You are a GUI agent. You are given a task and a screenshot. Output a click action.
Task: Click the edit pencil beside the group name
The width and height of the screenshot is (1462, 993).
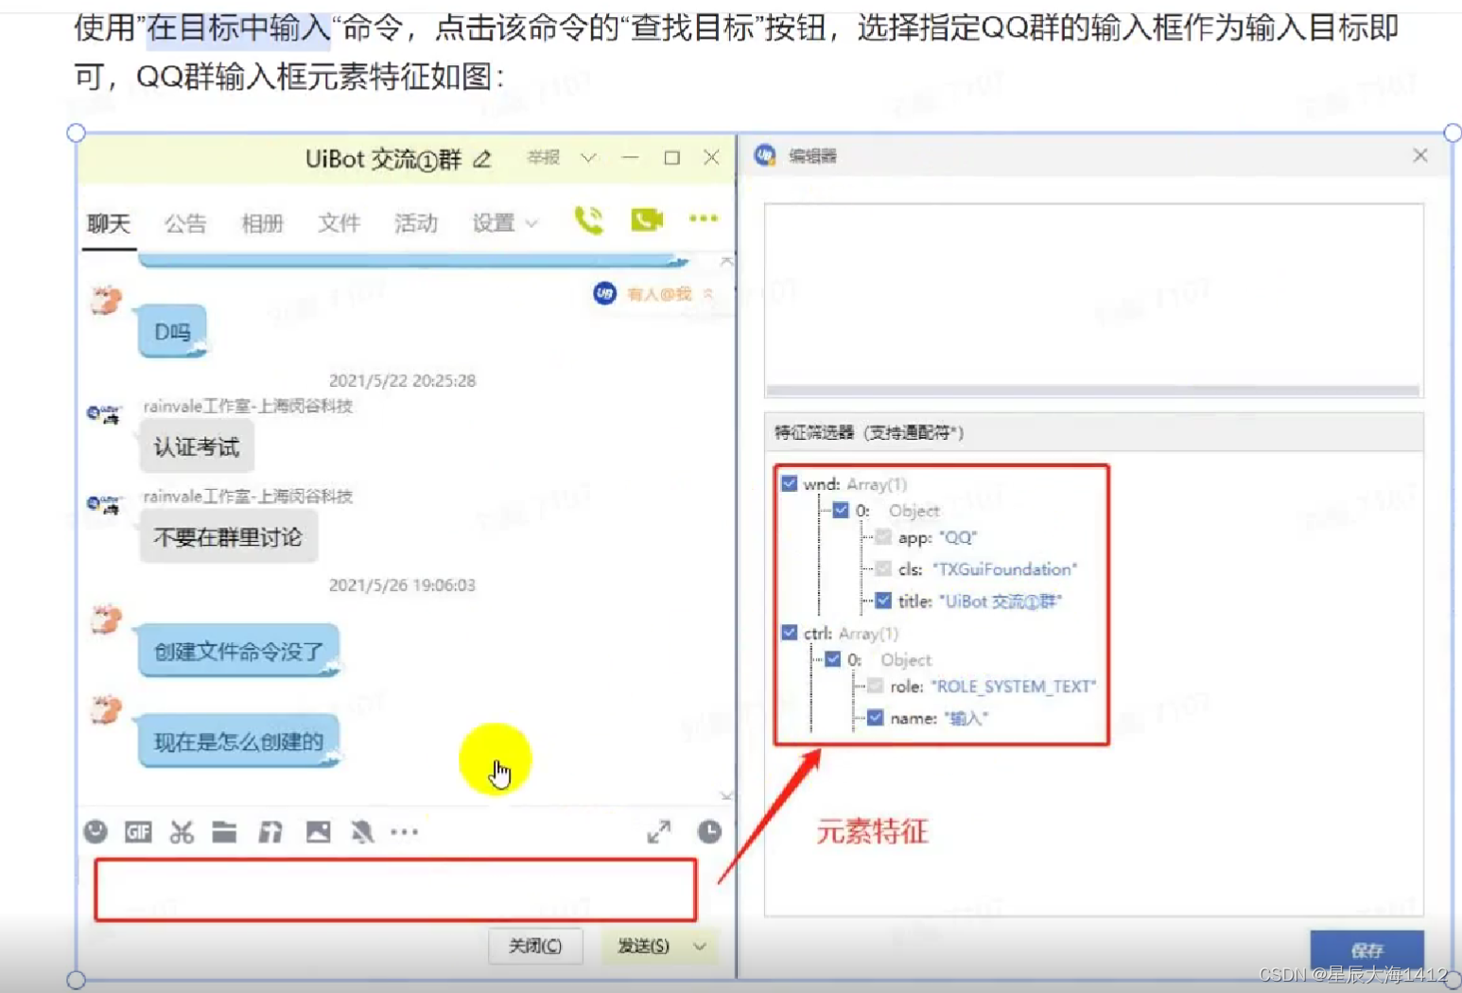coord(482,159)
